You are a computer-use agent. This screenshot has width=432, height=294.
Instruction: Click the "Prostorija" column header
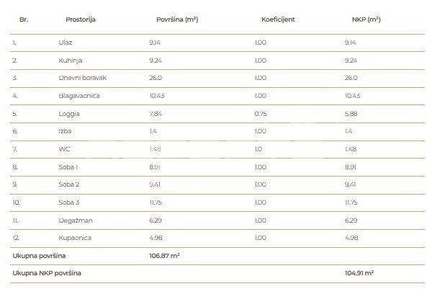coord(81,19)
